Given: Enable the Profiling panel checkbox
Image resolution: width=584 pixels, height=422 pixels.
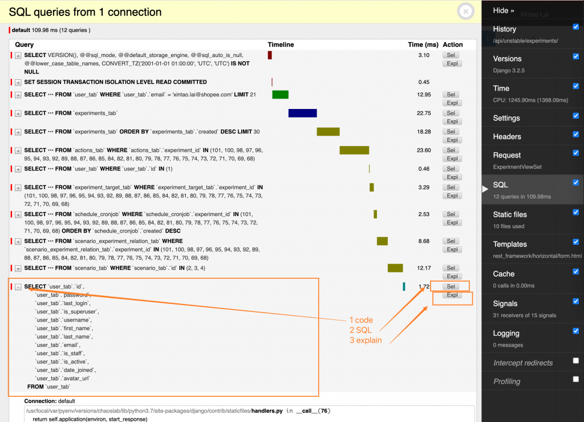Looking at the screenshot, I should [x=576, y=379].
